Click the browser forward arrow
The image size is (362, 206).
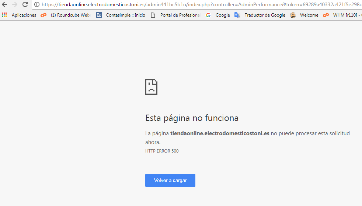(x=14, y=4)
